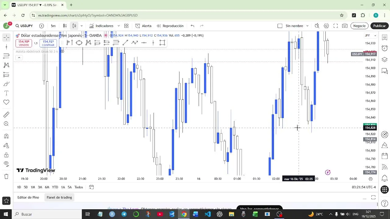Open the go to date calendar icon
This screenshot has height=219, width=390.
tap(91, 187)
